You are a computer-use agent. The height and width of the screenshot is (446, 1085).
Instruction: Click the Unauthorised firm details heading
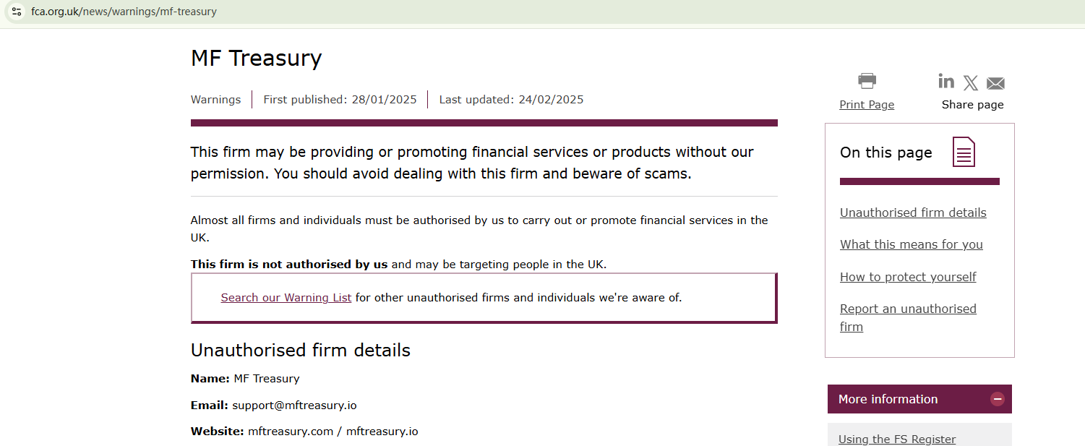coord(300,351)
